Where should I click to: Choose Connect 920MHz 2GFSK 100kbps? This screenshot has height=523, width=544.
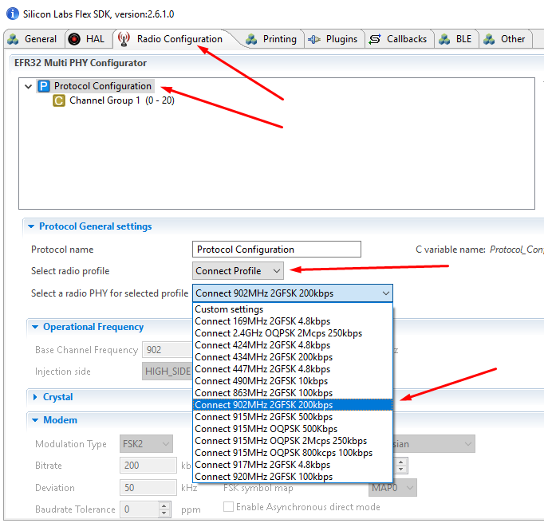tap(293, 477)
